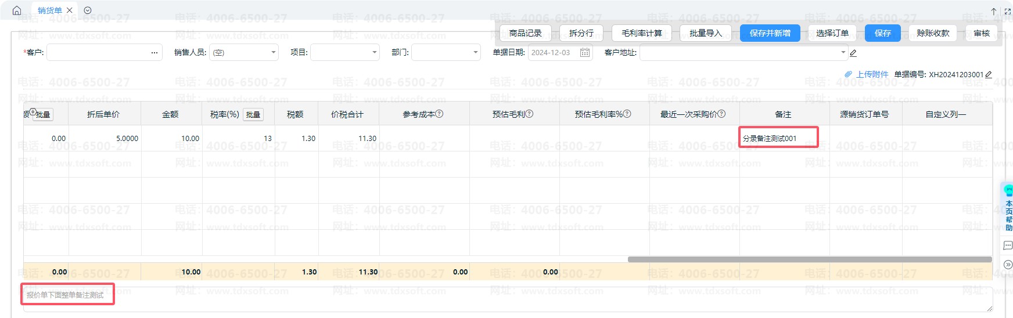Edit the document number XH20241203001

[989, 74]
